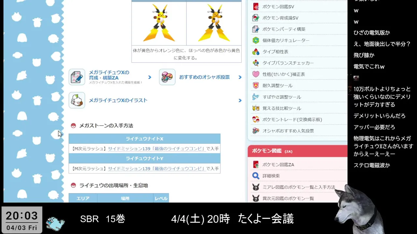The height and width of the screenshot is (234, 417).
Task: Click the 育成・構築ZA notepad icon
Action: click(77, 77)
